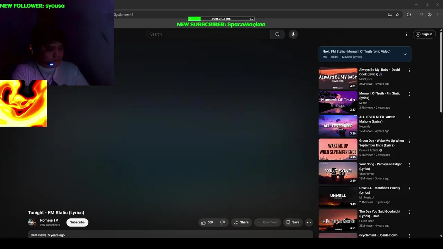Click the browser address bar URL text

[124, 15]
